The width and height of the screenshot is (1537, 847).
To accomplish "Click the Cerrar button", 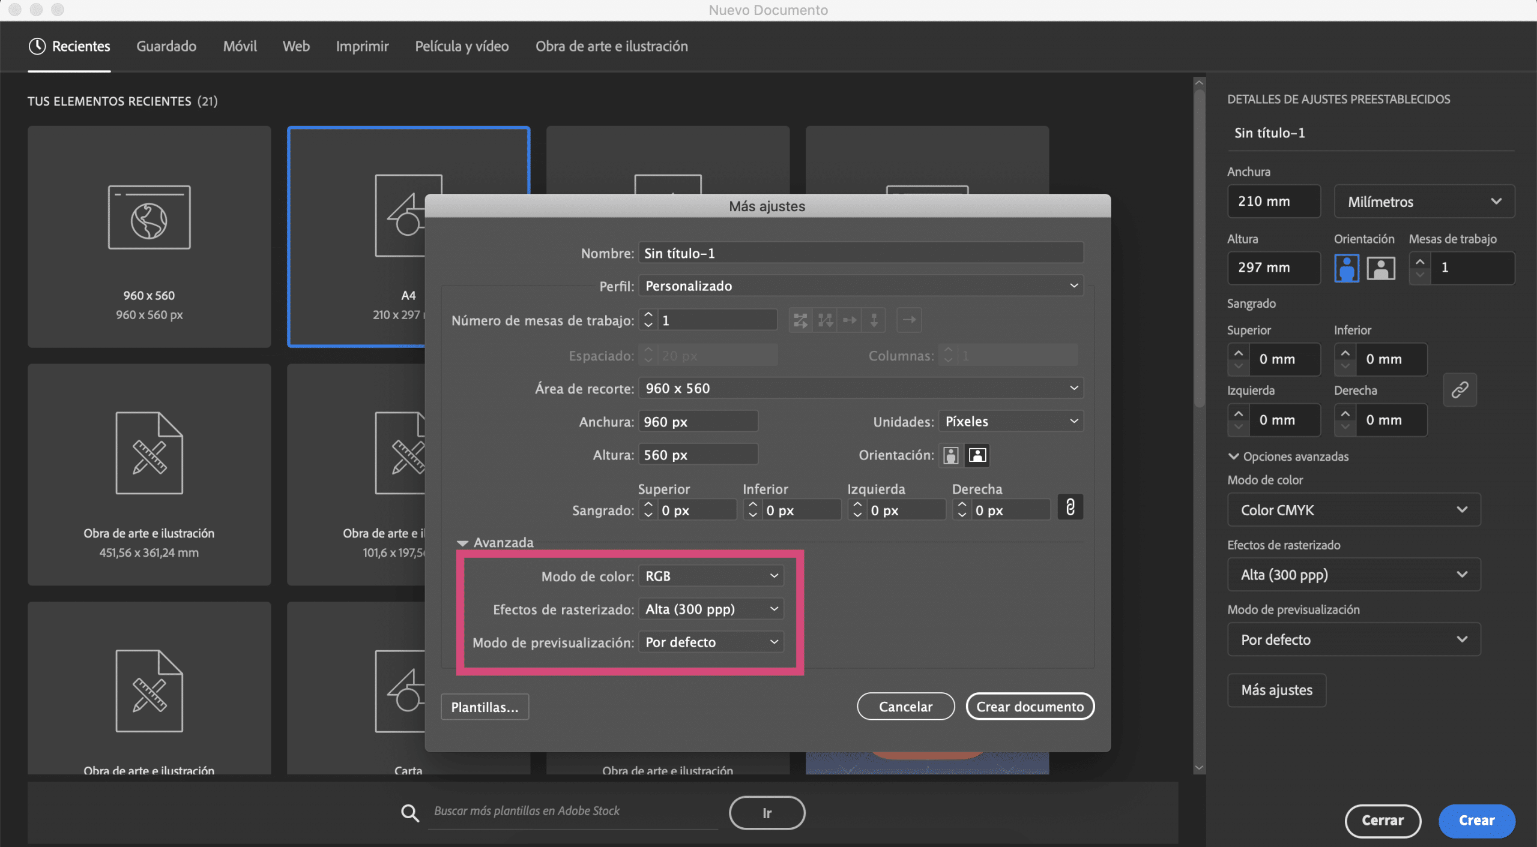I will 1383,821.
